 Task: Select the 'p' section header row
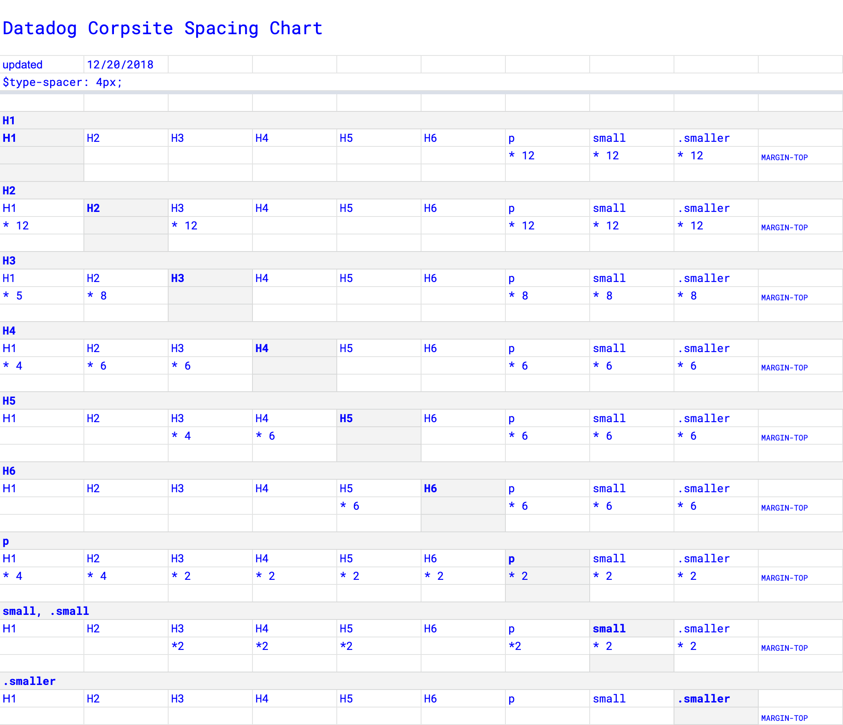coord(421,541)
